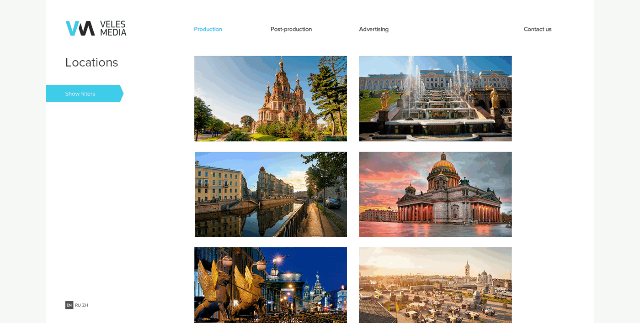Open the golden griffins bridge night photo

click(x=271, y=285)
